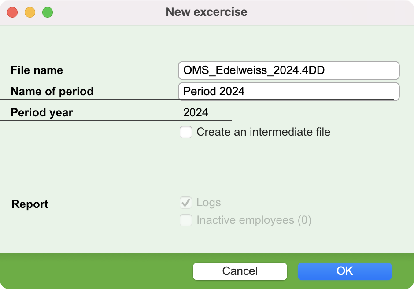Click the Name of period text field
414x289 pixels.
tap(289, 91)
